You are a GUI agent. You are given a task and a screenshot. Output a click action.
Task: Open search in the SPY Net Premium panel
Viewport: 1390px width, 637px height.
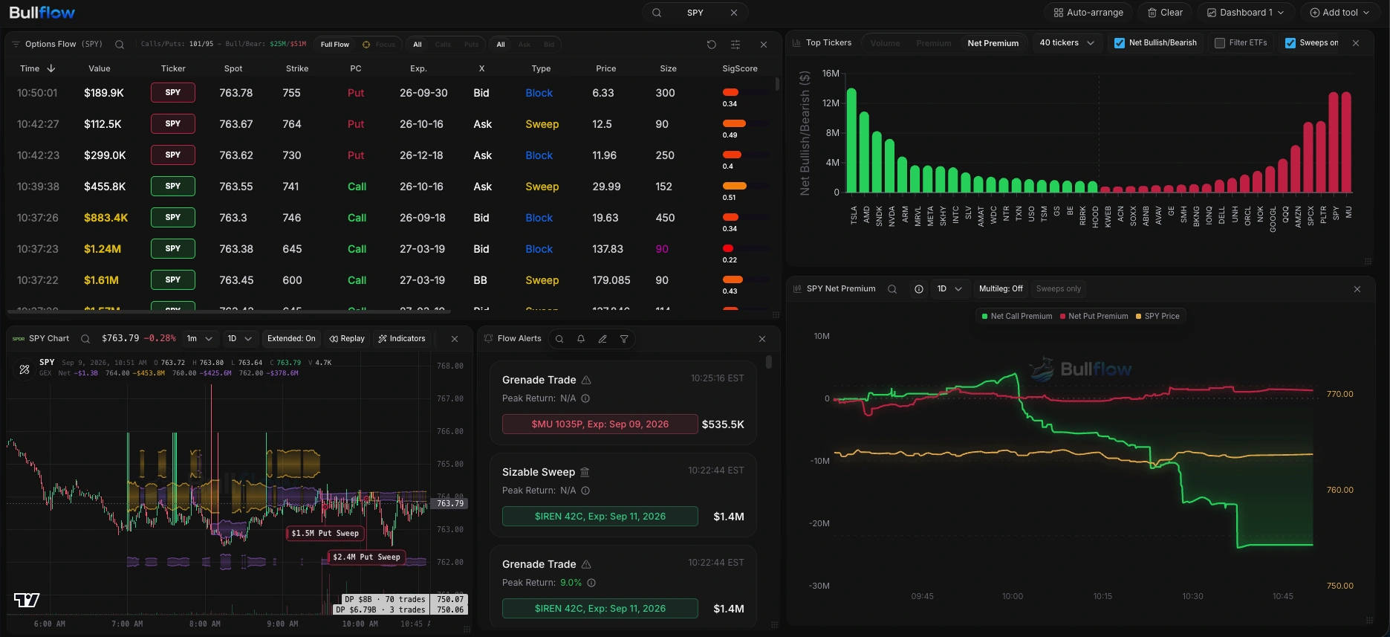point(892,289)
